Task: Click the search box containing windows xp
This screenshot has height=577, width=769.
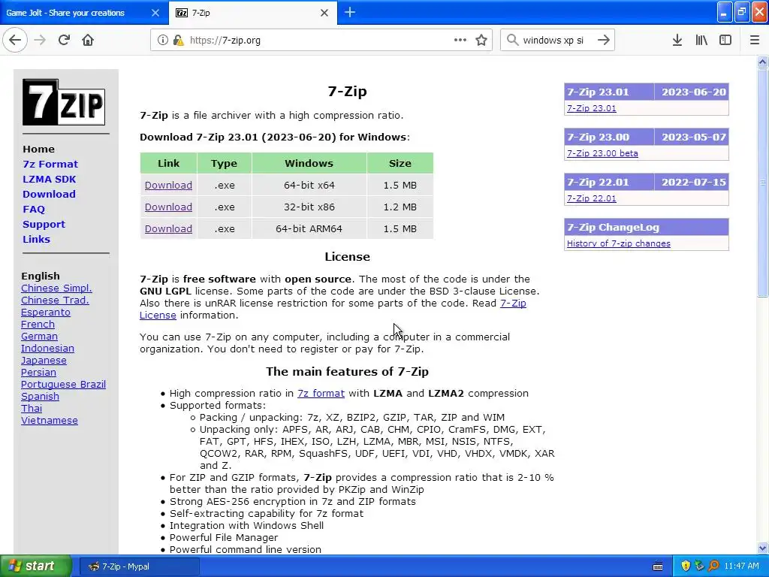Action: click(556, 41)
